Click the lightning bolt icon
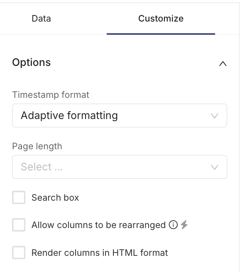 pos(184,225)
